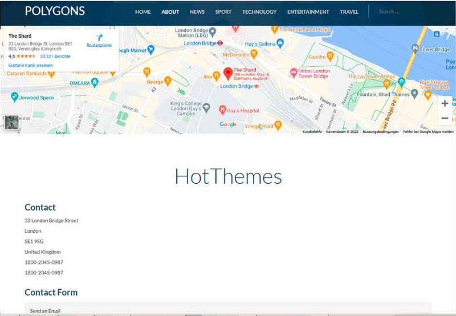
Task: Open the 33.321 Berichte reviews link
Action: coord(55,56)
